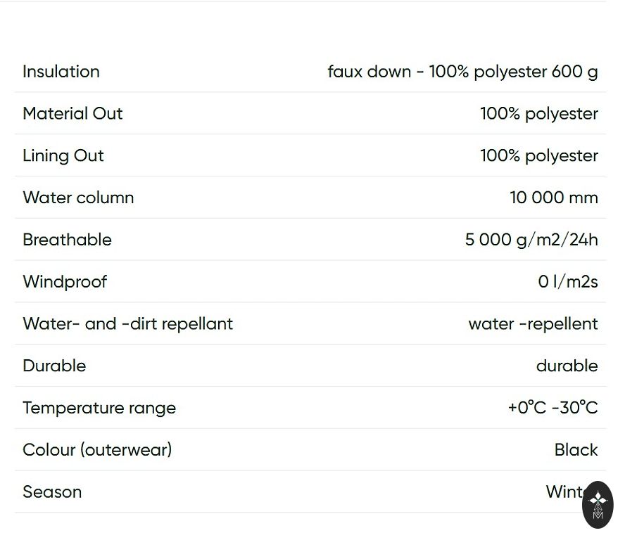Click the 5 000 g/m2/24h value
Viewport: 625px width, 540px height.
(x=531, y=240)
